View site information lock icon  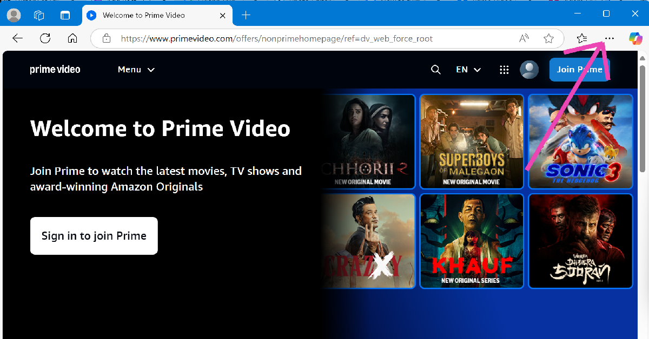[x=107, y=38]
